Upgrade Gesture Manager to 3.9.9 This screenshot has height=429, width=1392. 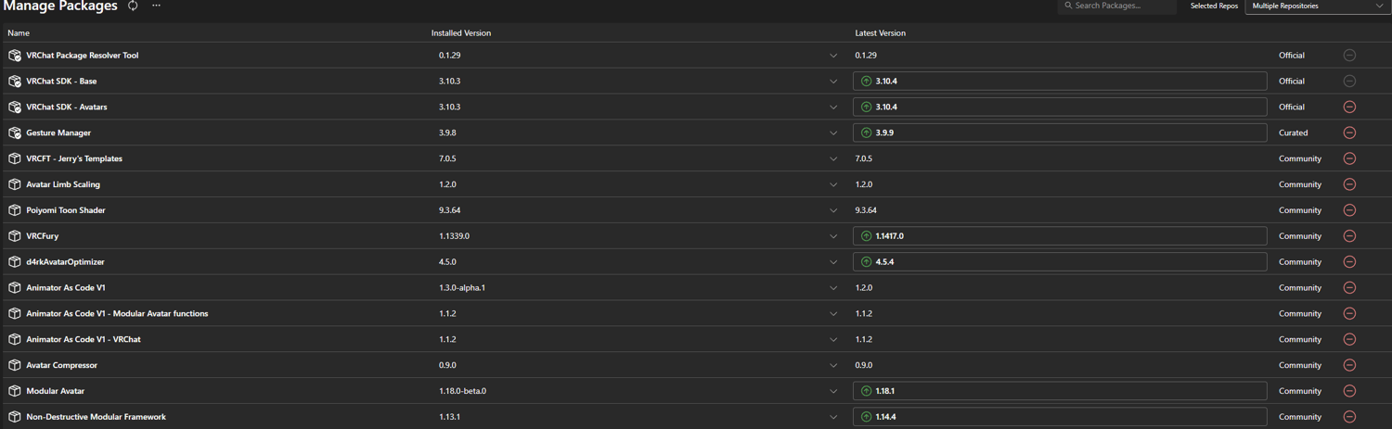tap(1060, 132)
